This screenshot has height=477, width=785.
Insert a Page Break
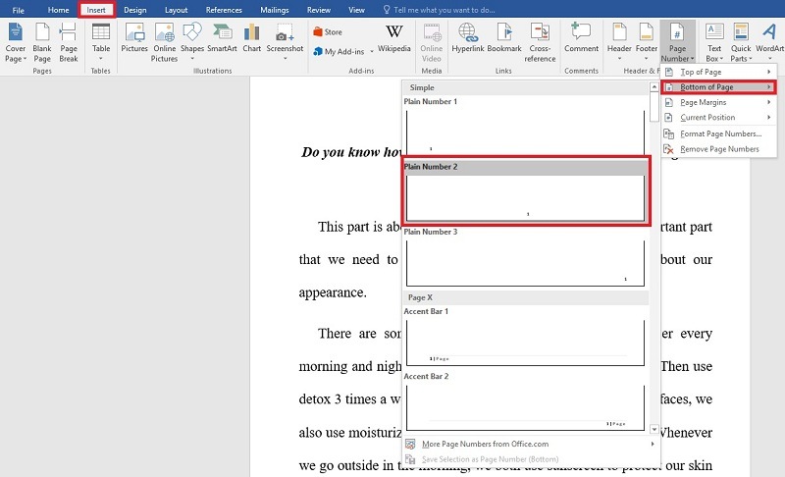69,39
